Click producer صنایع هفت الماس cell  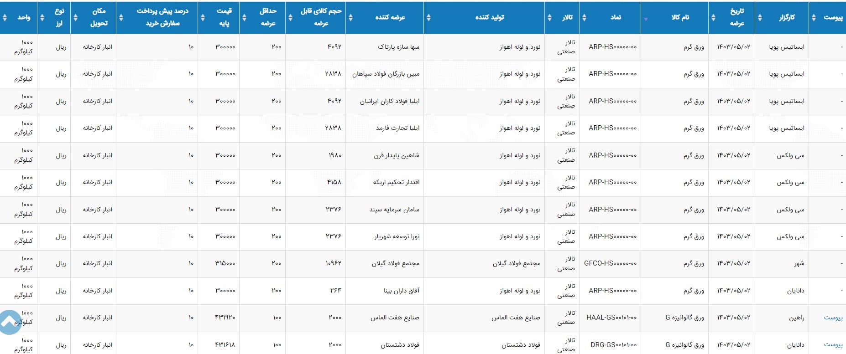point(516,318)
